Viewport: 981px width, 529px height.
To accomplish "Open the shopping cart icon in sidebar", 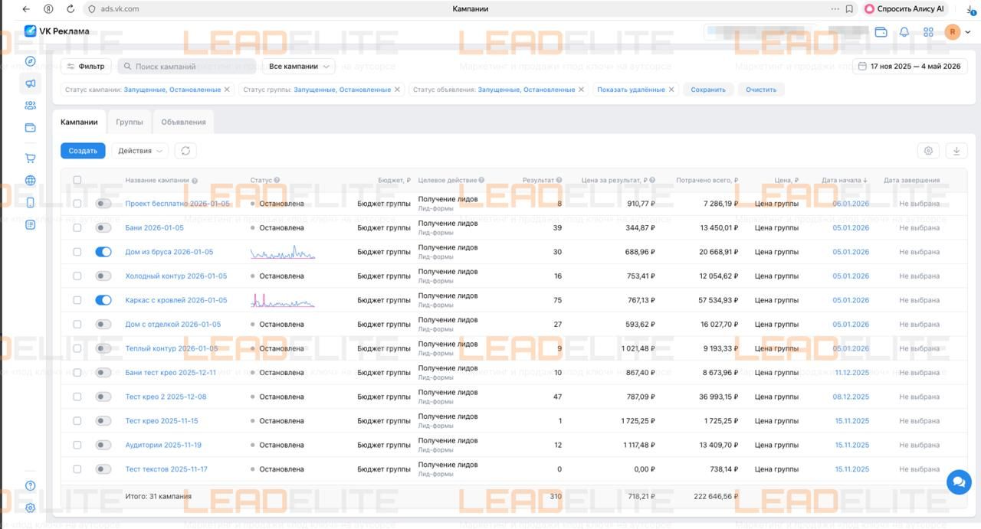I will tap(31, 158).
